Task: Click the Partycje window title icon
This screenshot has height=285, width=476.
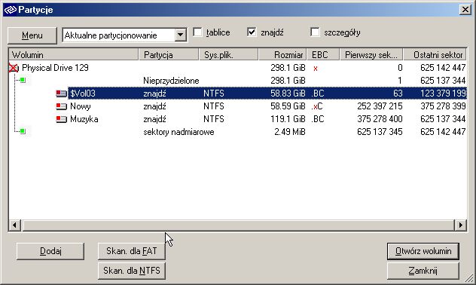Action: [x=10, y=10]
